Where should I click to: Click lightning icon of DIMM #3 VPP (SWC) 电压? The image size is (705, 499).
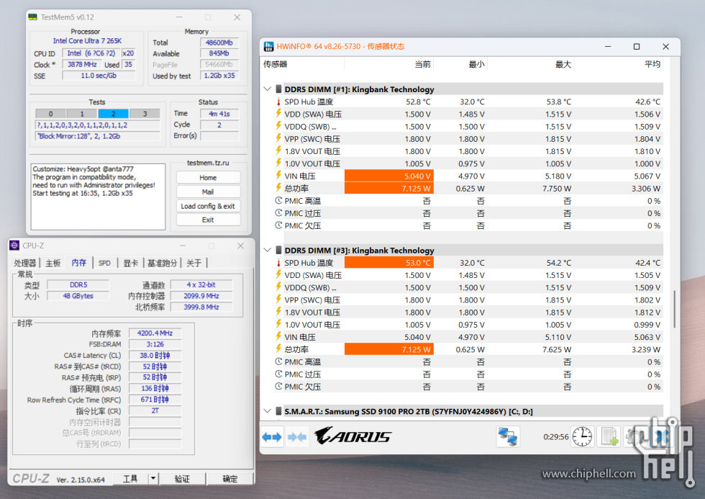(x=279, y=300)
